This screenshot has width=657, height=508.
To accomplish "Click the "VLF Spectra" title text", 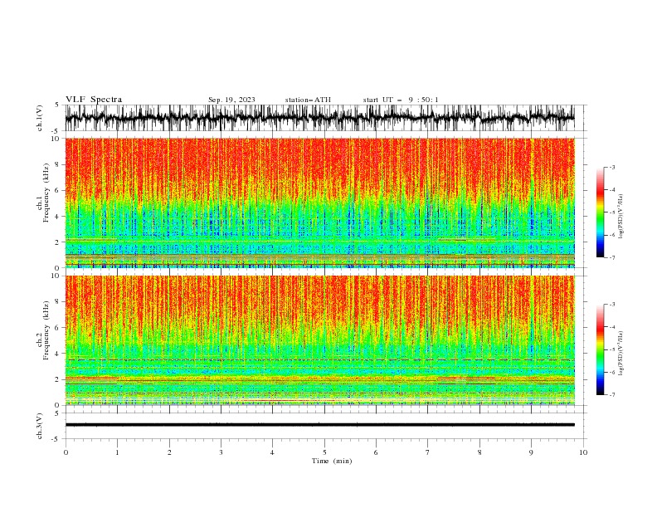I will coord(94,100).
